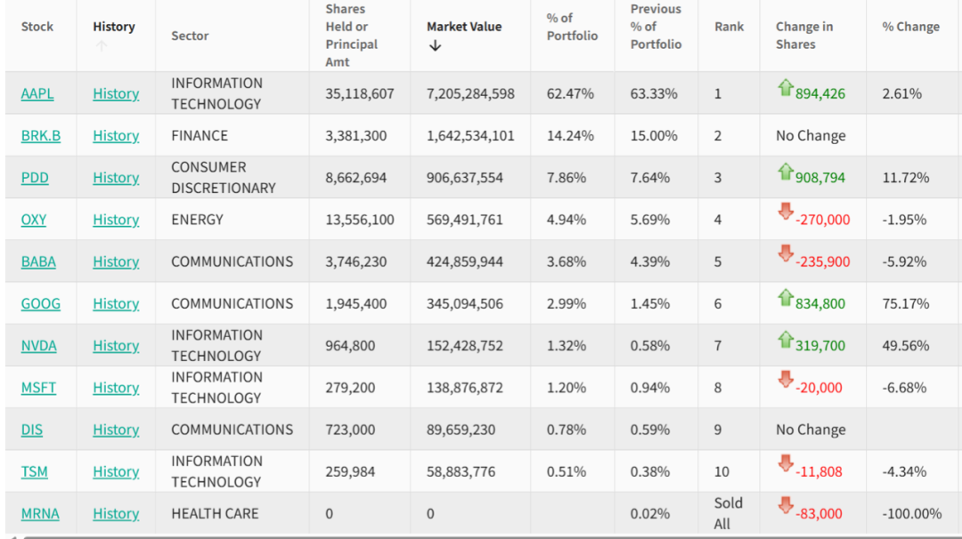Click the green up arrow in PDD row
The height and width of the screenshot is (539, 962).
[x=785, y=172]
